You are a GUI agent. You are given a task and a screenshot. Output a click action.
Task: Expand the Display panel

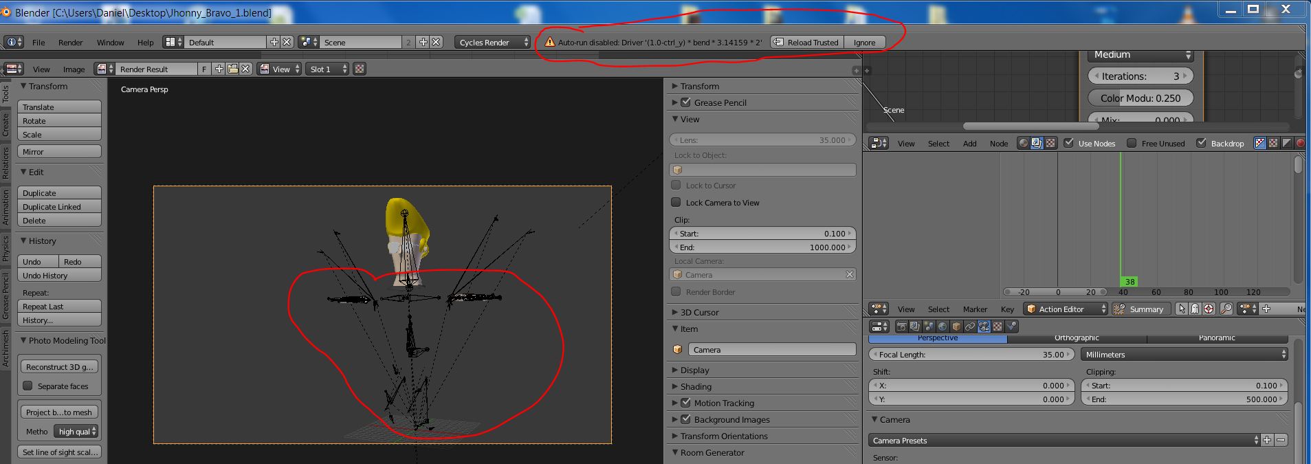tap(694, 370)
